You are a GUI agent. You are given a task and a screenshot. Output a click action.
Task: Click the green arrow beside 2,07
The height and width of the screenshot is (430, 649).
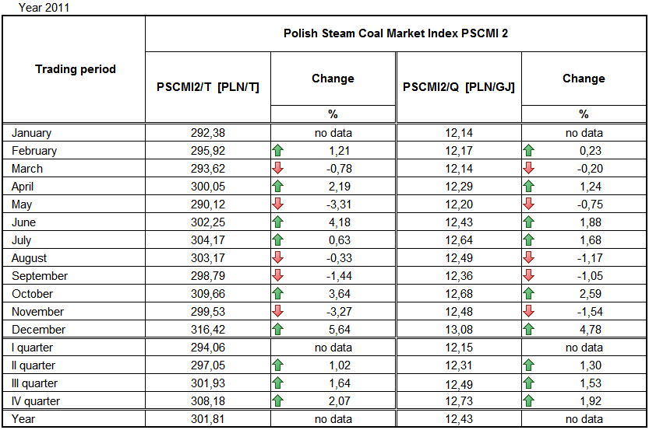click(x=277, y=401)
